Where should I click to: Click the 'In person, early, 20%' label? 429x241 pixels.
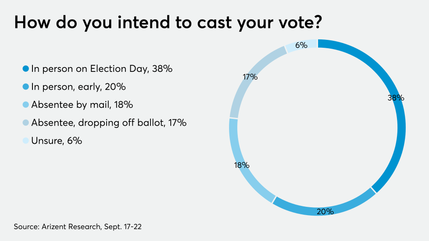78,87
